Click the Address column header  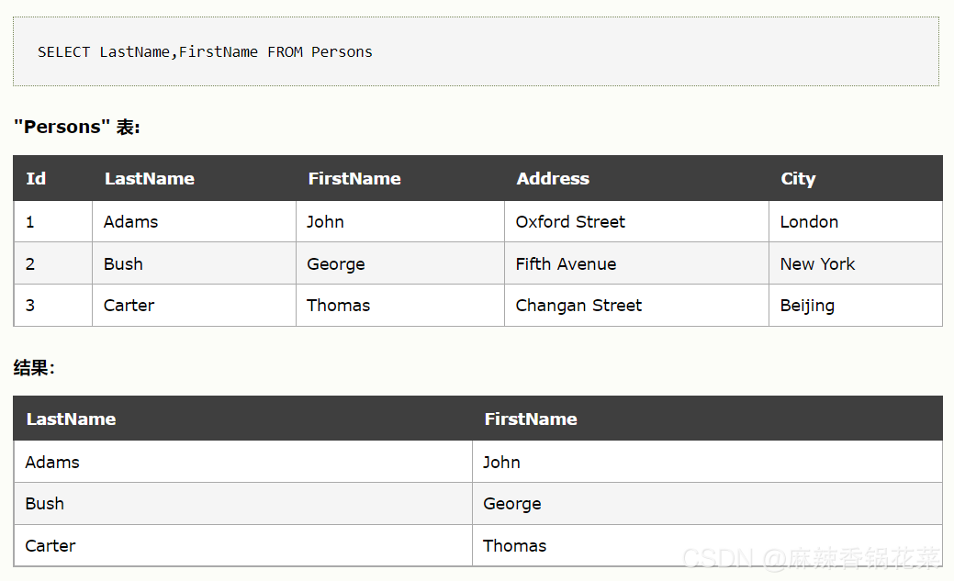636,178
